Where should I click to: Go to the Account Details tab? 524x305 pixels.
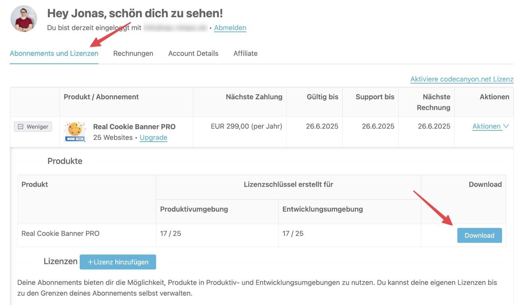point(193,53)
